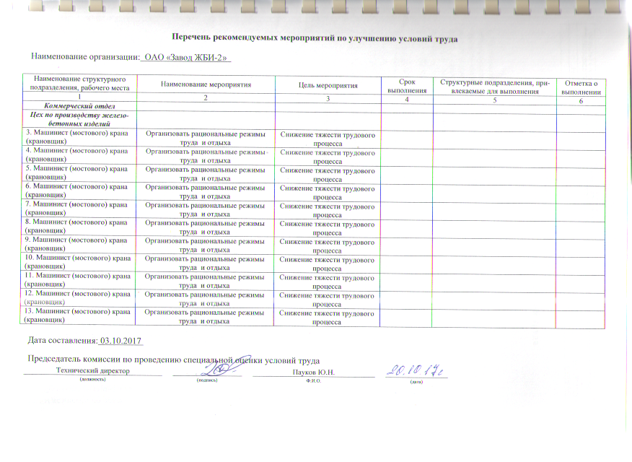Click the "(дата)" caption

(416, 381)
